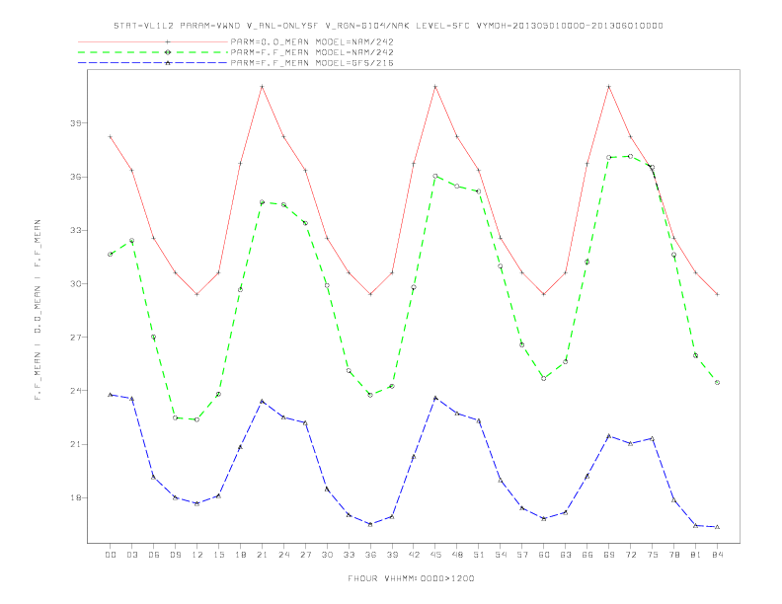Click the blue triangle data point at hour 00
Viewport: 782px width, 604px height.
point(111,395)
